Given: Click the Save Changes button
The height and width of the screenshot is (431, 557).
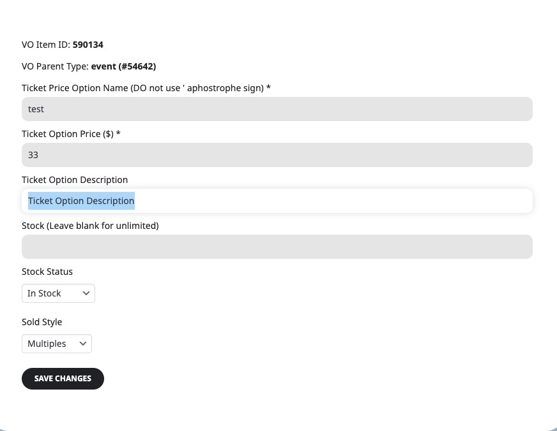Looking at the screenshot, I should tap(63, 379).
